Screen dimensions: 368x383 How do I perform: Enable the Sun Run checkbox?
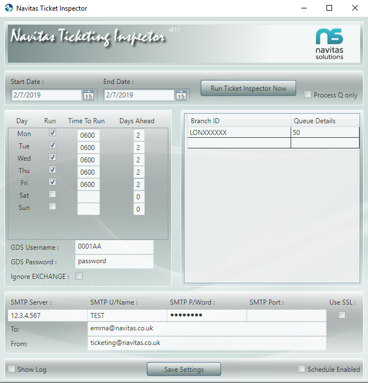(52, 207)
